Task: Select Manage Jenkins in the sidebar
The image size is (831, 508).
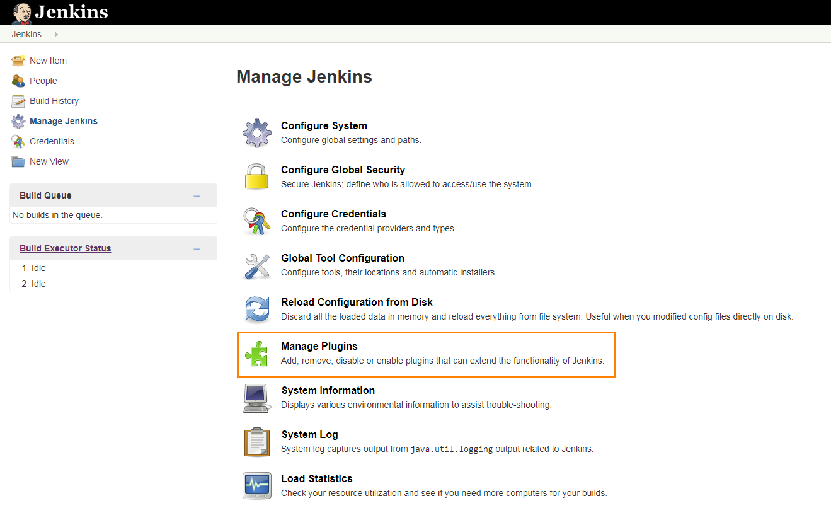Action: coord(63,121)
